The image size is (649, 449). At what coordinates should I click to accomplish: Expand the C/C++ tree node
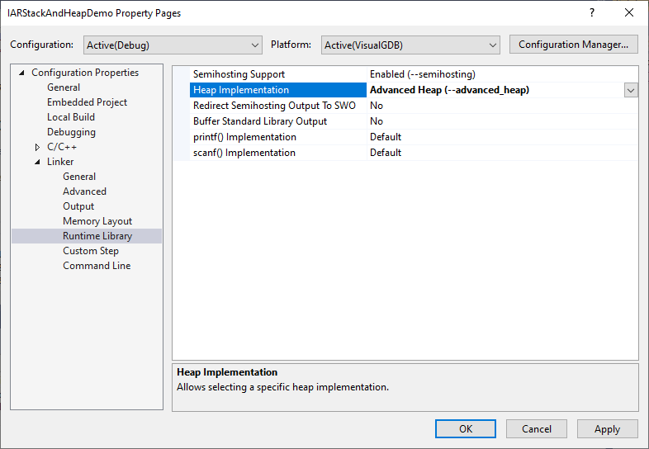pos(37,147)
